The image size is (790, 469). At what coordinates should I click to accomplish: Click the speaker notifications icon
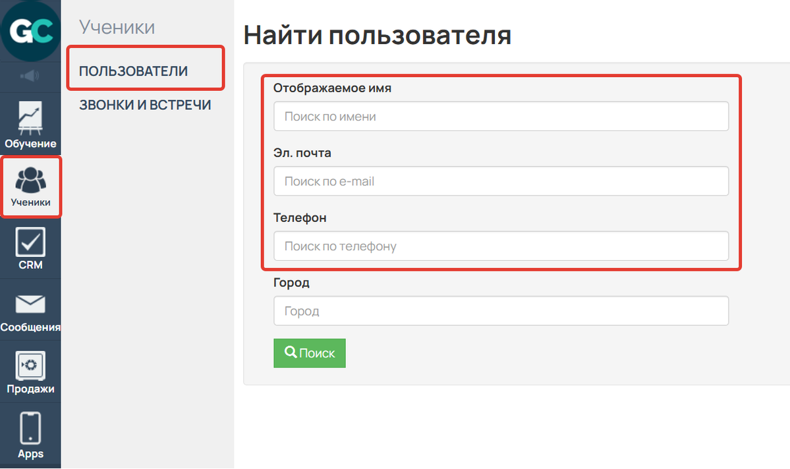[30, 76]
